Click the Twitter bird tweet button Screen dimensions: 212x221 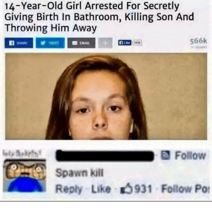click(50, 43)
